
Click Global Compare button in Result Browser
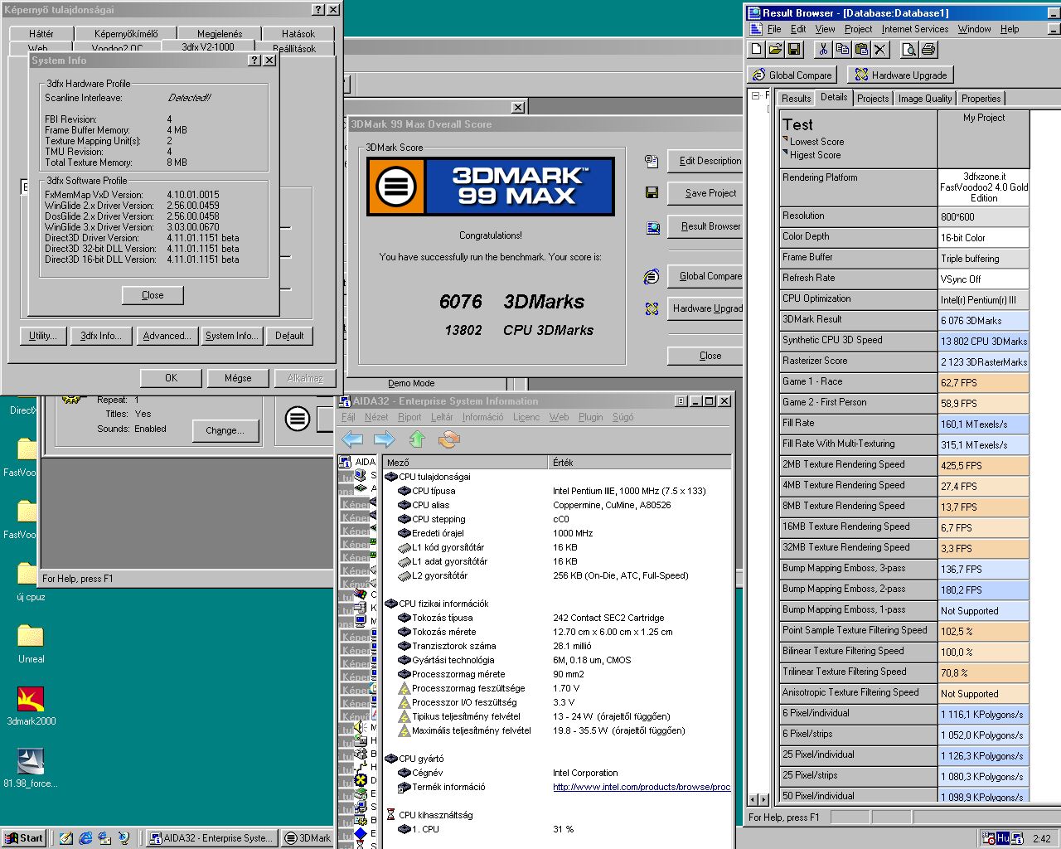(792, 75)
